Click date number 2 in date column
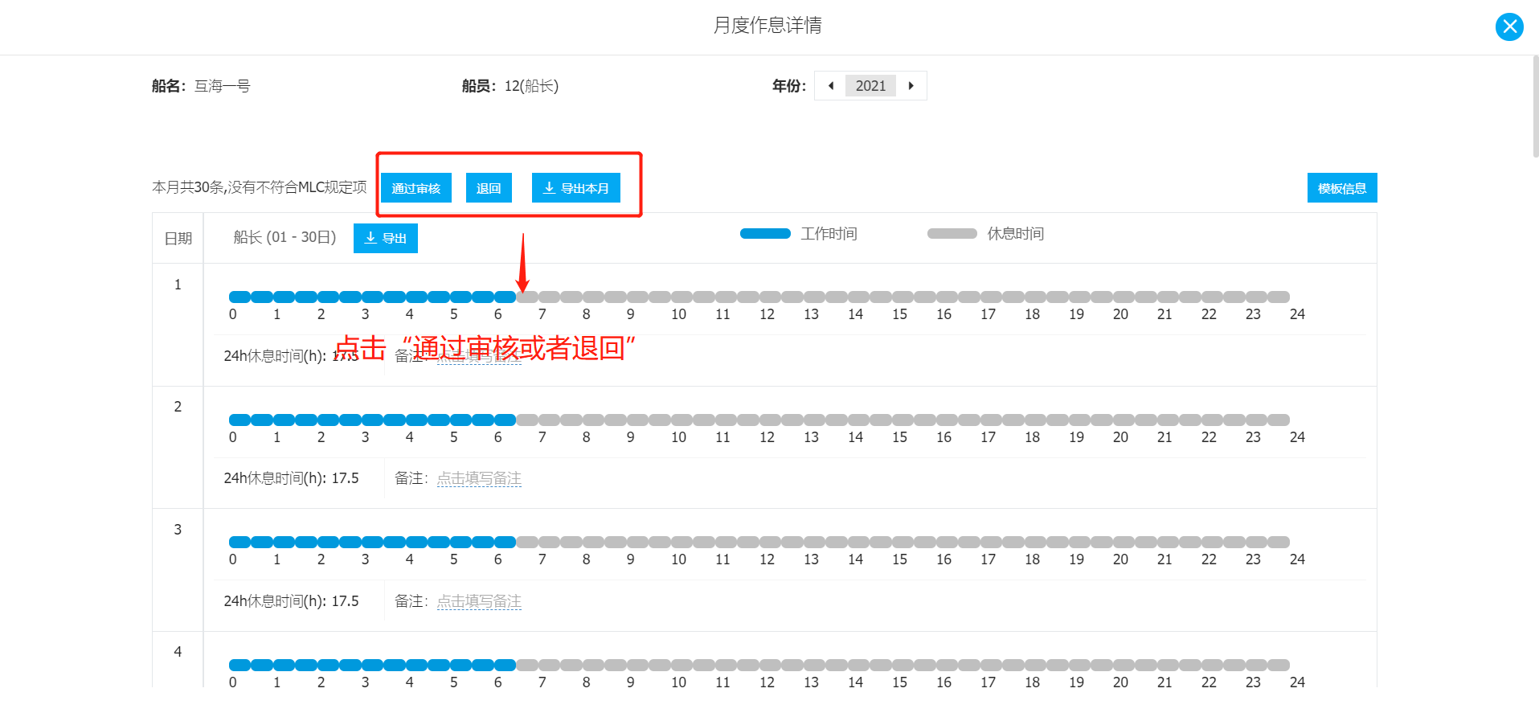 pyautogui.click(x=178, y=407)
